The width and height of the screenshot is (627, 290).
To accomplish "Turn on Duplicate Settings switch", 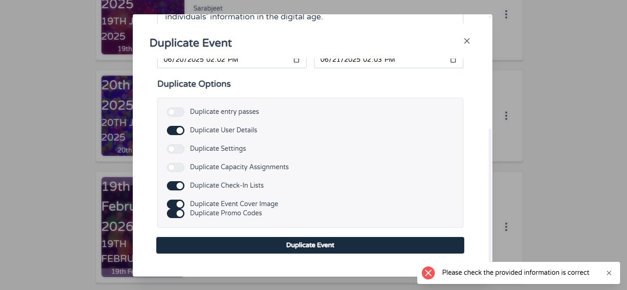I will (176, 149).
